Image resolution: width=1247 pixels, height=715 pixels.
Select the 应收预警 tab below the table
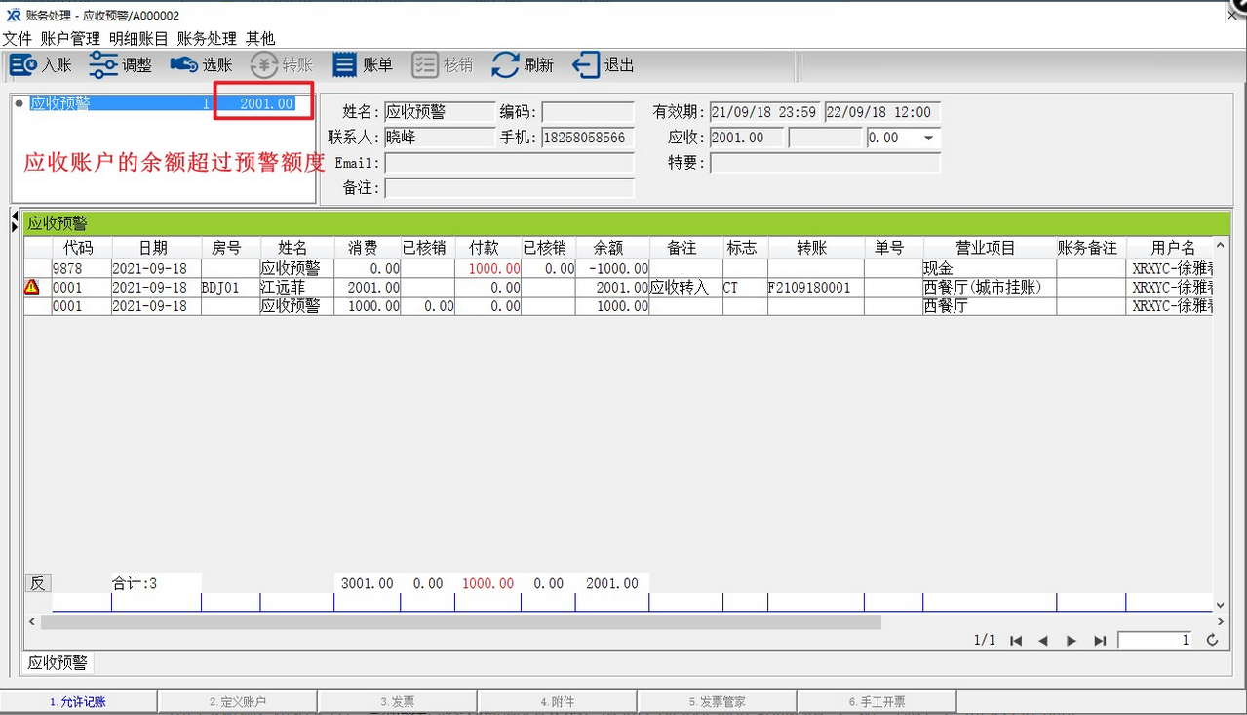(58, 663)
